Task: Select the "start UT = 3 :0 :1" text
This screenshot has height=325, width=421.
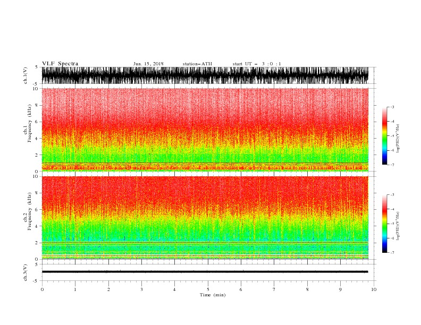Action: coord(257,64)
